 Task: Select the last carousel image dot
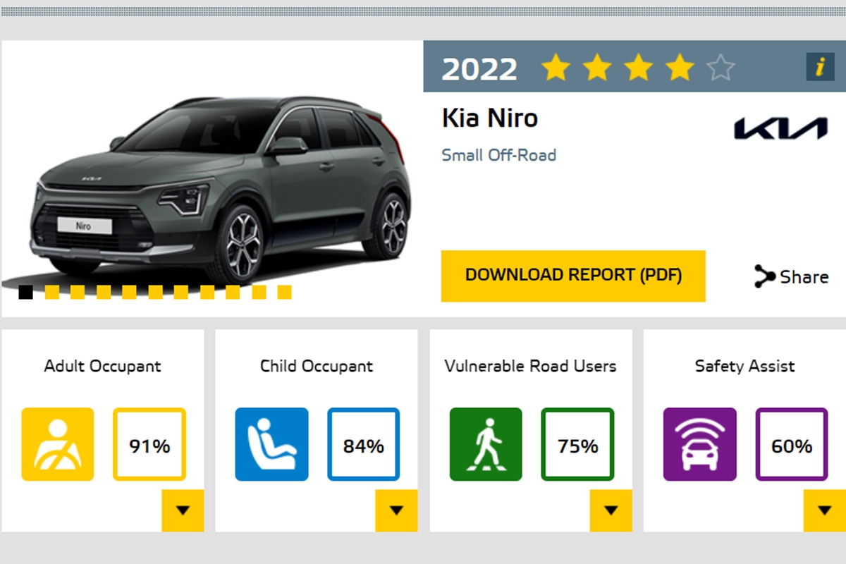[284, 292]
